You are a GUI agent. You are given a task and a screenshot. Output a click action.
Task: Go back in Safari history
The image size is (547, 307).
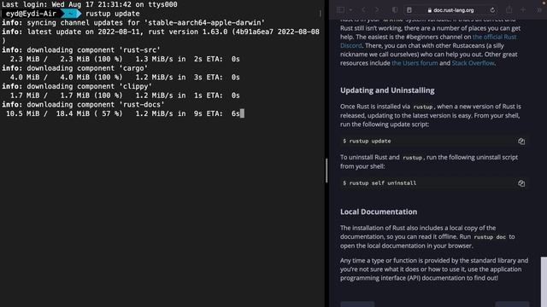[364, 10]
